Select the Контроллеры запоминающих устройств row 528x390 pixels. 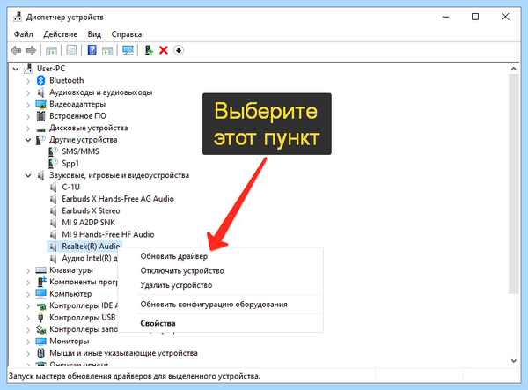[x=84, y=329]
